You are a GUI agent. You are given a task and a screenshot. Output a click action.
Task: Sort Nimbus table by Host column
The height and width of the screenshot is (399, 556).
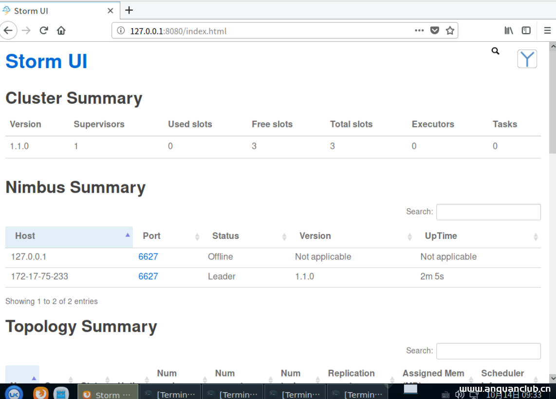69,236
